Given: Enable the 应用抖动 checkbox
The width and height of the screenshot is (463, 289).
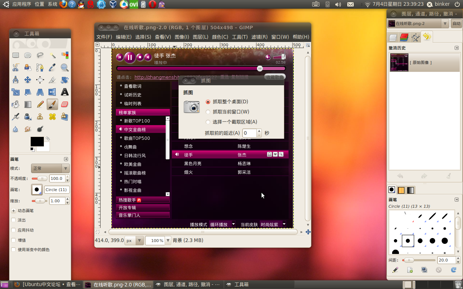Looking at the screenshot, I should [13, 230].
